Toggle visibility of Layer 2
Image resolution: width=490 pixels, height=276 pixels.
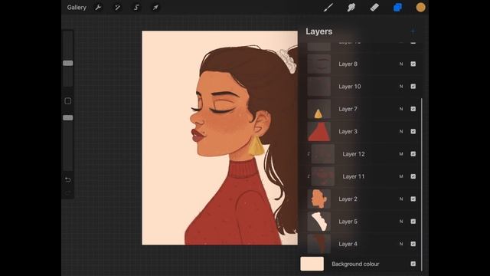coord(413,199)
